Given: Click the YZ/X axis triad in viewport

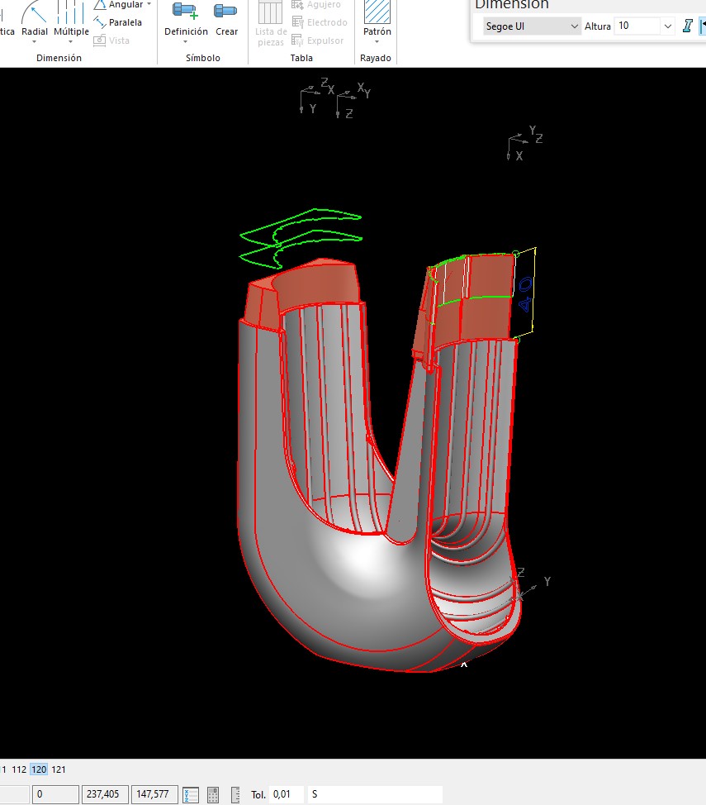Looking at the screenshot, I should coord(524,143).
